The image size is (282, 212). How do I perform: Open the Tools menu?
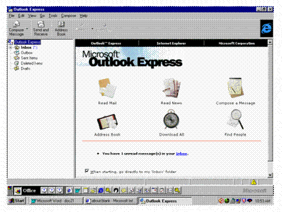tap(53, 16)
